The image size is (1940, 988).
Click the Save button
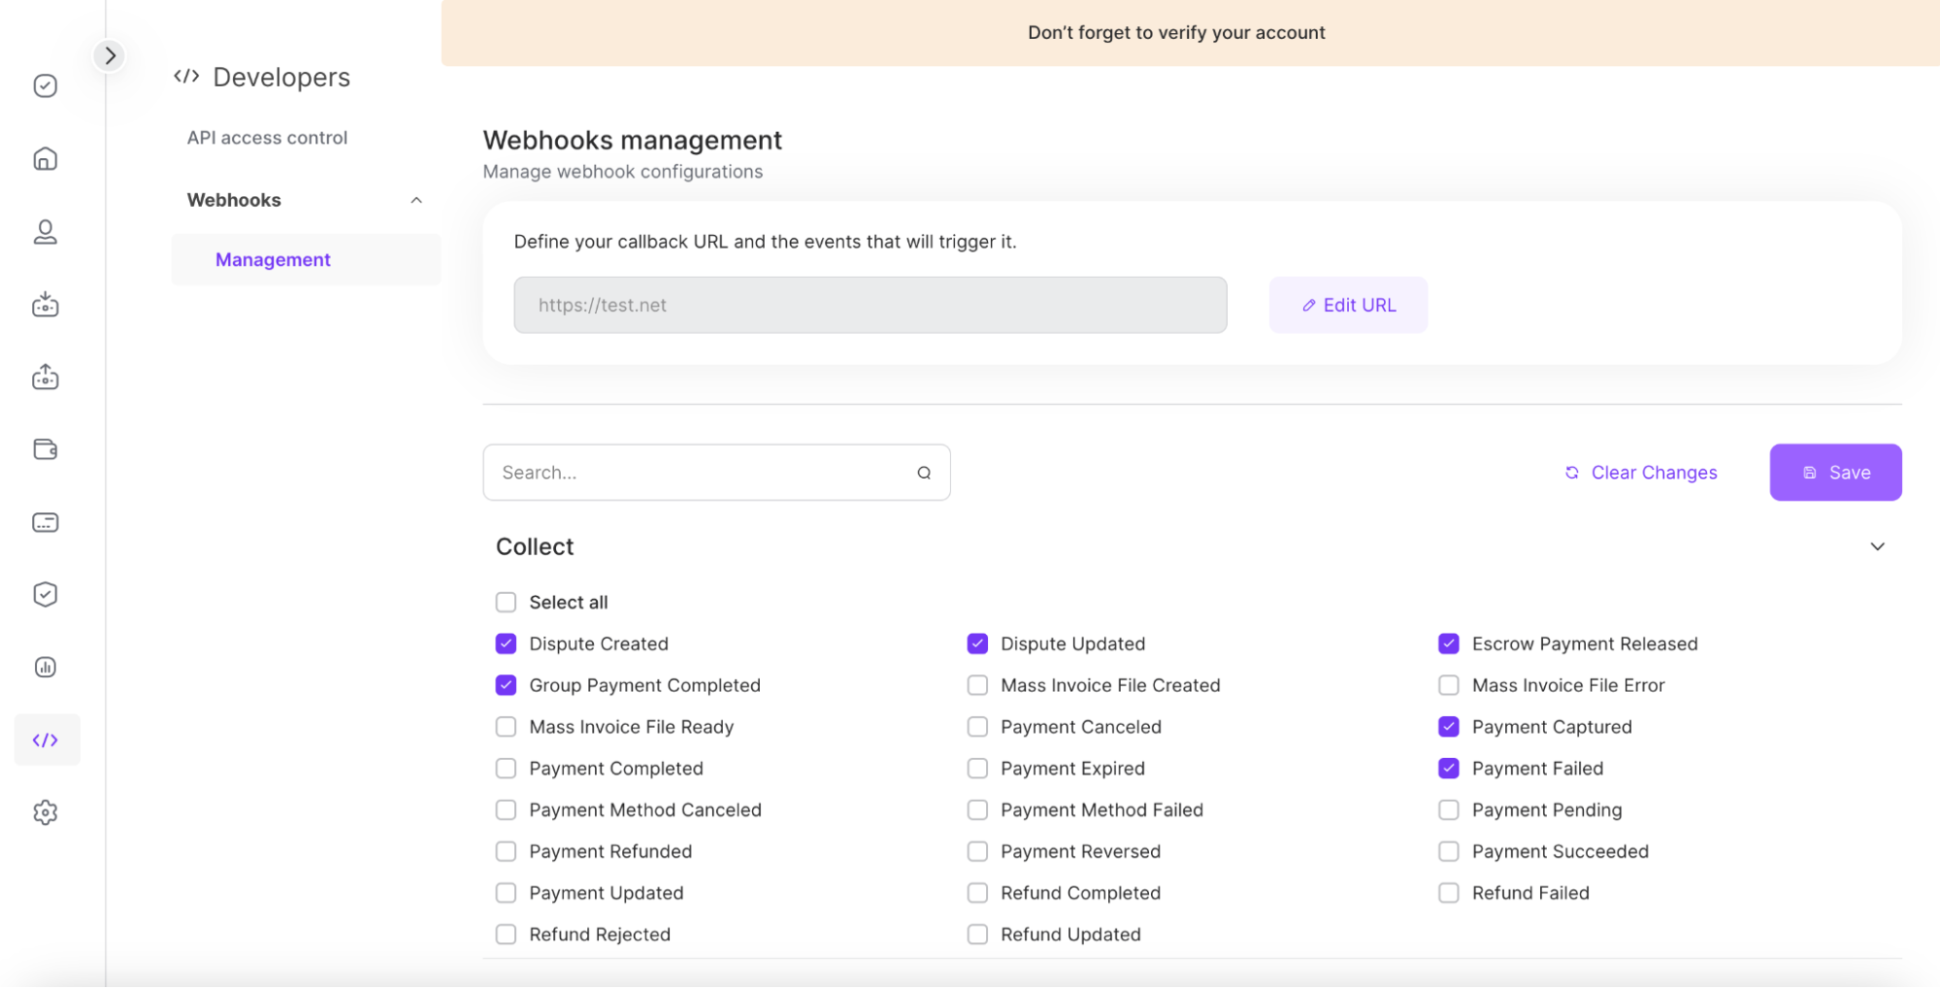[x=1834, y=473]
